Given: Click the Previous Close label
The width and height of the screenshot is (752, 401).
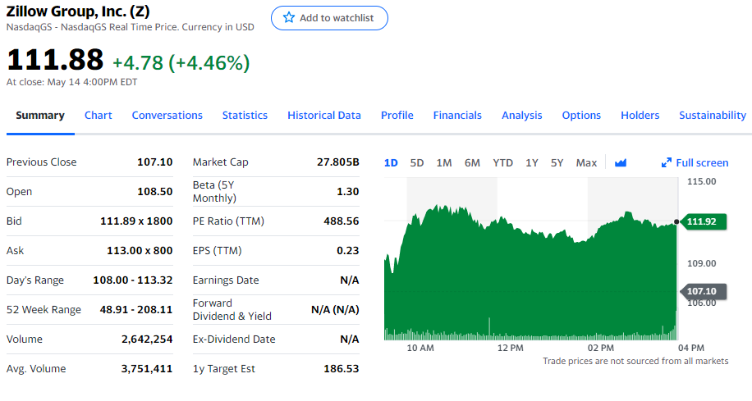Looking at the screenshot, I should click(41, 162).
